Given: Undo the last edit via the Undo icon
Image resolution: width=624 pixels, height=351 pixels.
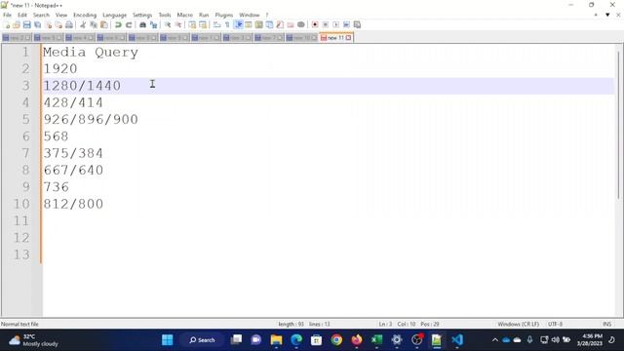Looking at the screenshot, I should point(118,25).
